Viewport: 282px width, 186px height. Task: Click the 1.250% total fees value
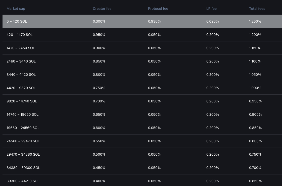pos(255,21)
